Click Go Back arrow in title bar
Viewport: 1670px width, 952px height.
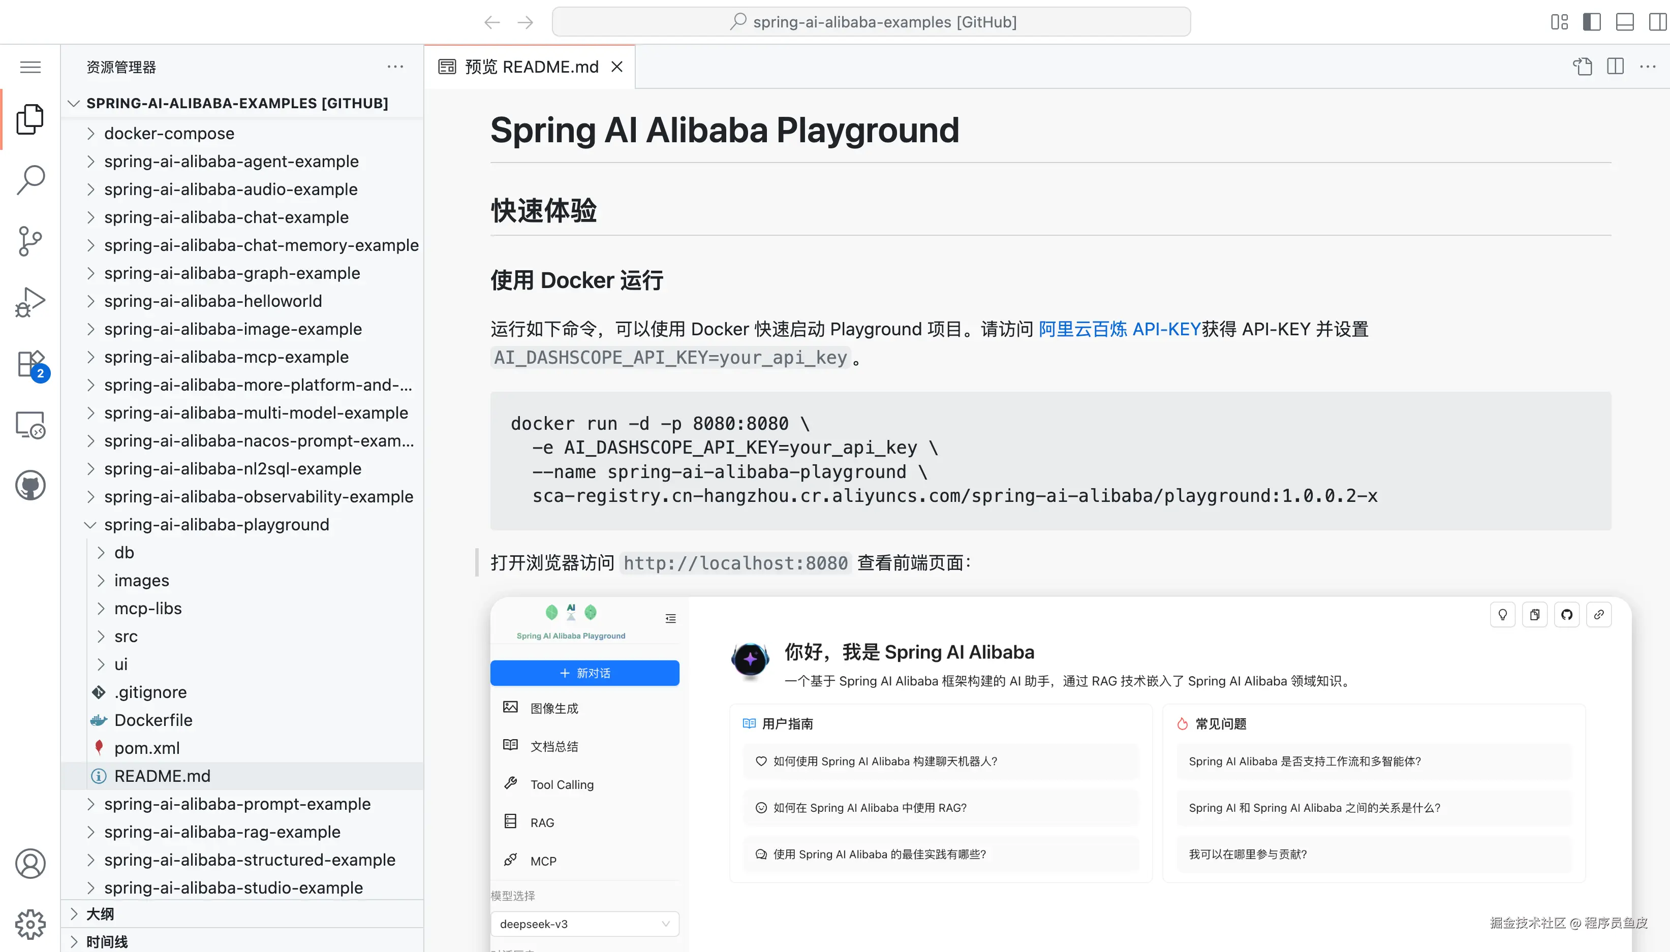click(492, 22)
